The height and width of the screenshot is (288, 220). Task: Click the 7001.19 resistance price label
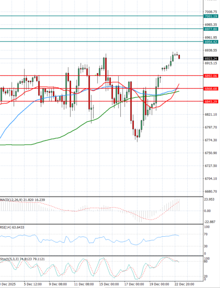[x=212, y=17]
